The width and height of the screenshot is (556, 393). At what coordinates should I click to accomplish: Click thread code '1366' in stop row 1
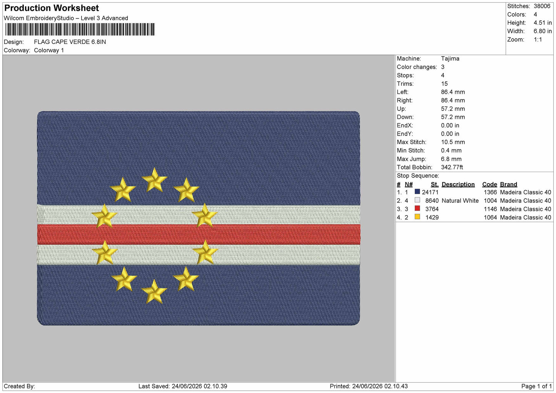pyautogui.click(x=491, y=192)
